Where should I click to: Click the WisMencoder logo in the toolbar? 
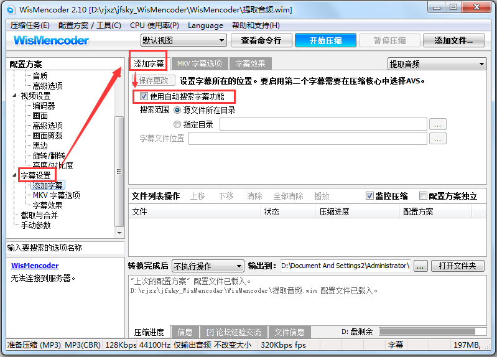51,40
